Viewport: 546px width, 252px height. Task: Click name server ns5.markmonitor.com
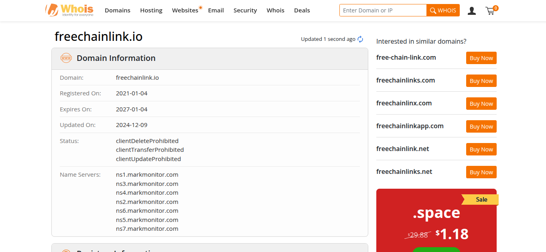(147, 220)
